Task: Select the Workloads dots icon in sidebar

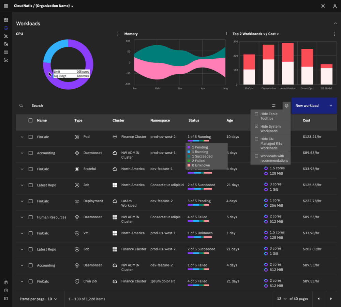Action: 6,28
